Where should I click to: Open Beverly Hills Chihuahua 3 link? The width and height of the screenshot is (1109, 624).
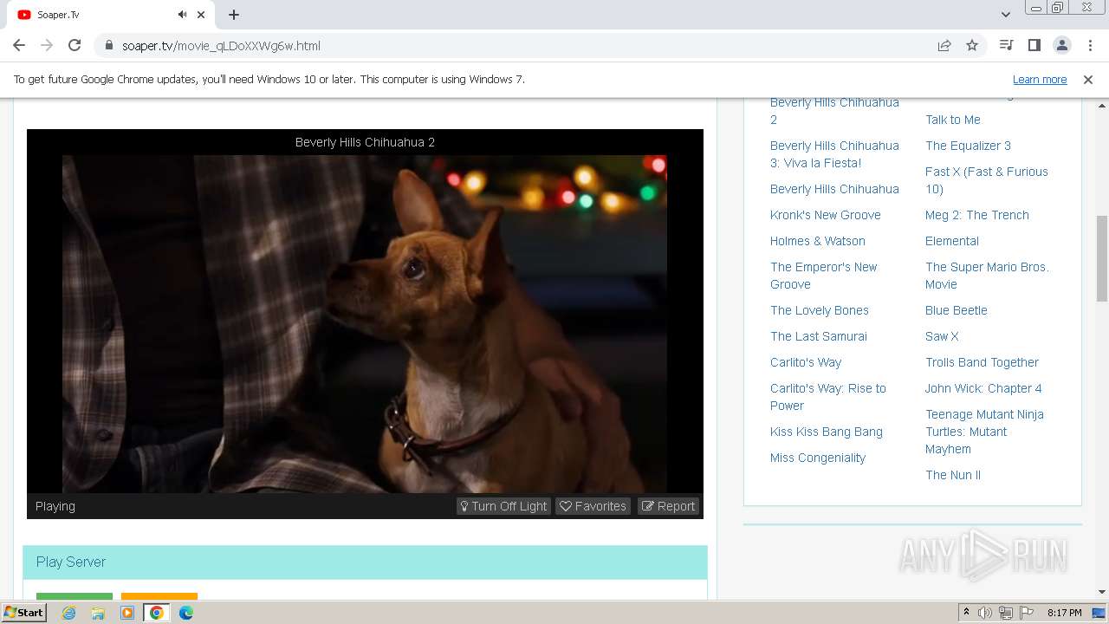click(834, 154)
